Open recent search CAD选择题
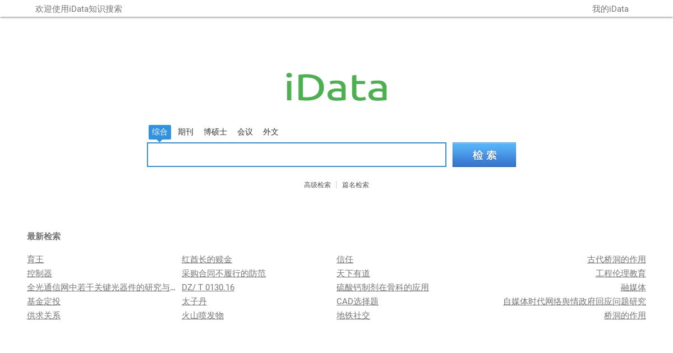 click(x=357, y=301)
